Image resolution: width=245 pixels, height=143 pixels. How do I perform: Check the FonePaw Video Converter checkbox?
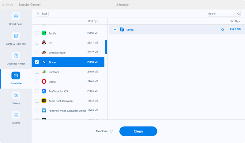click(x=37, y=110)
